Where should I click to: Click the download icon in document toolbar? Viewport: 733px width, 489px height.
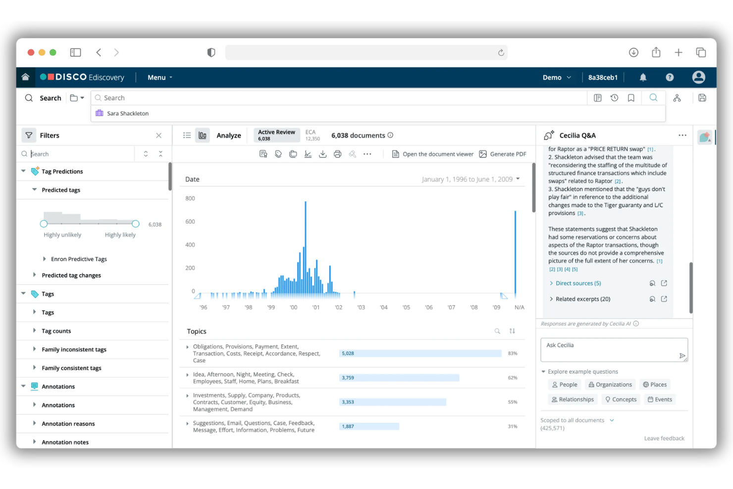[322, 154]
